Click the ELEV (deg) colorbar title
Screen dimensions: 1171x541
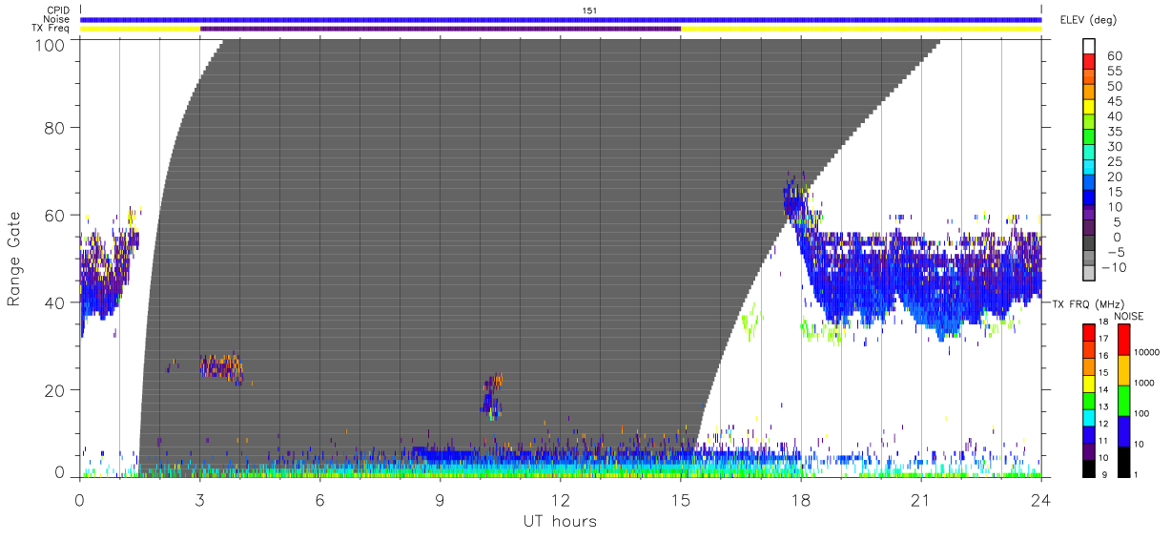point(1089,19)
